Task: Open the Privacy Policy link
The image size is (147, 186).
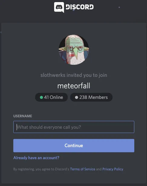Action: 113,169
